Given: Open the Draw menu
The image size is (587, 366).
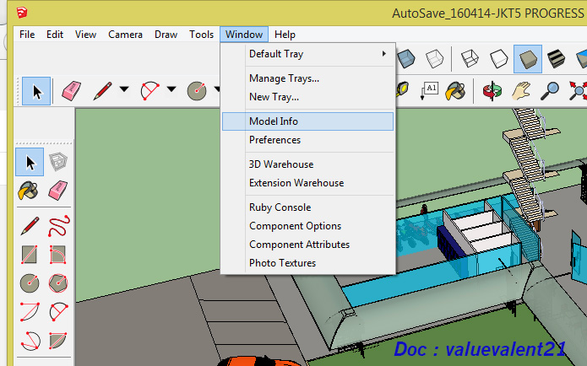Looking at the screenshot, I should [166, 35].
